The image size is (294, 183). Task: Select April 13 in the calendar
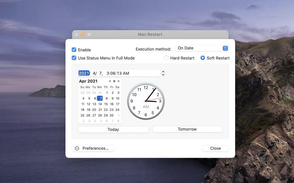click(x=94, y=104)
